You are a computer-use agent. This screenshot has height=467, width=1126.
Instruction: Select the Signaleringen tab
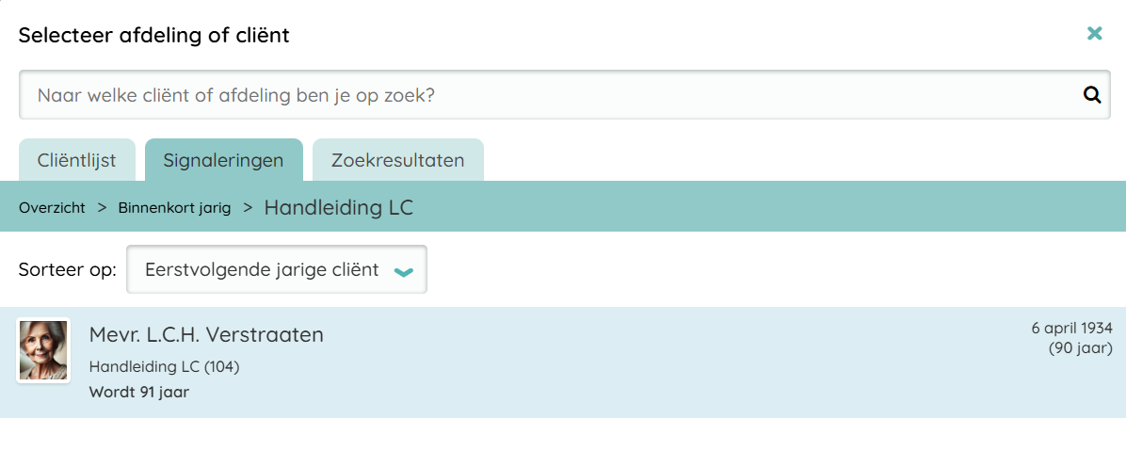[223, 160]
